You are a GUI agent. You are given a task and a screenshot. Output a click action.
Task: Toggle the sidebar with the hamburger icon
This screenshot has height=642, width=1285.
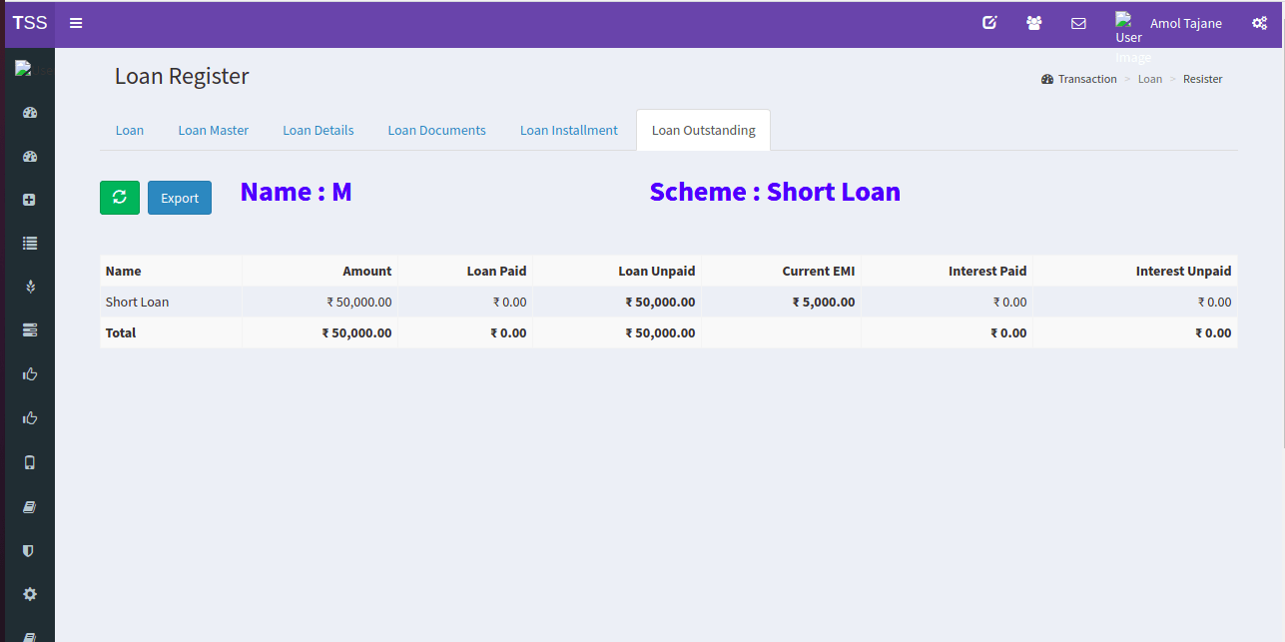click(76, 23)
